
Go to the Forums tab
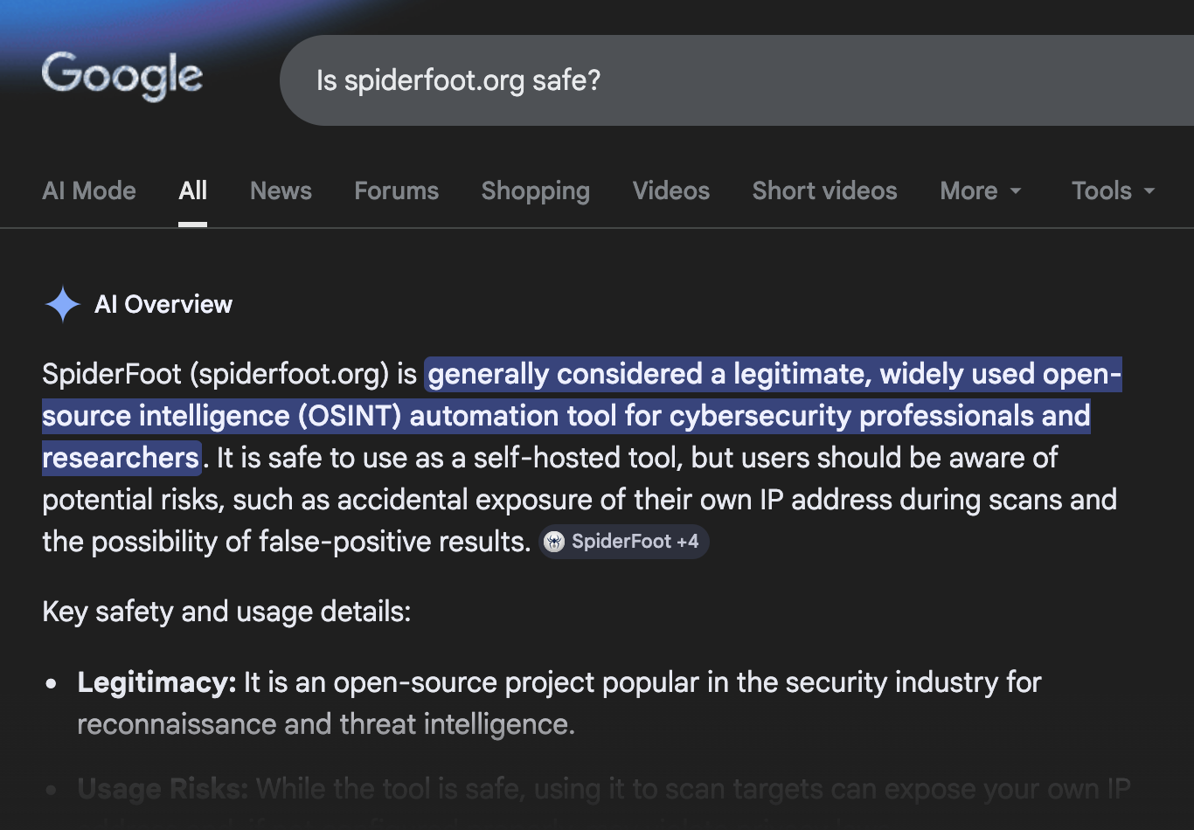click(x=396, y=191)
